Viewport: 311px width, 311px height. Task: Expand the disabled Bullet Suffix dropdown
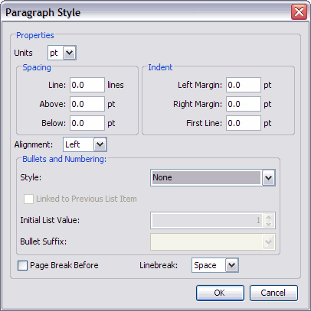(268, 241)
